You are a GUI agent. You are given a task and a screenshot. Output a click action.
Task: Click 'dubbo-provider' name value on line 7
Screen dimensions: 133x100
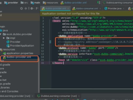click(x=103, y=36)
